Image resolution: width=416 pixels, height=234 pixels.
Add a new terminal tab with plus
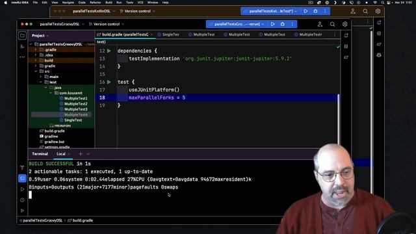(x=81, y=154)
